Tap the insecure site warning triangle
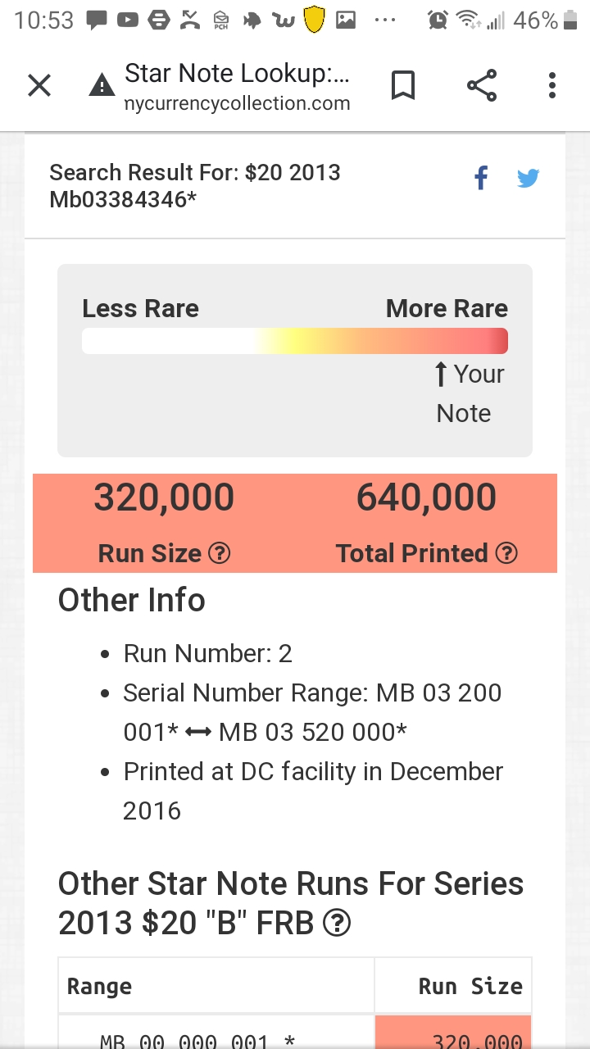This screenshot has height=1049, width=590. 102,85
